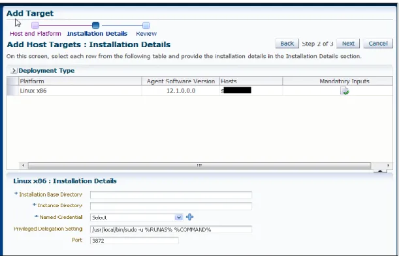Click the horizontal scrollbar thumb of the table
Screen dimensions: 399x256
coord(199,165)
